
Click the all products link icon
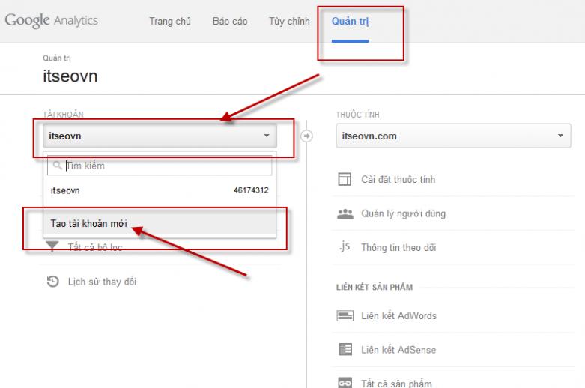[x=345, y=383]
